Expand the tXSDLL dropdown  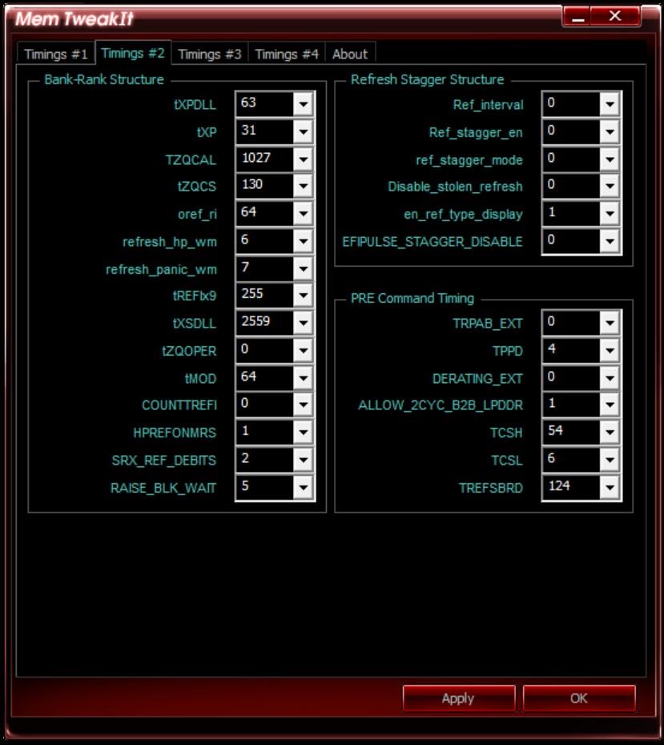(303, 323)
